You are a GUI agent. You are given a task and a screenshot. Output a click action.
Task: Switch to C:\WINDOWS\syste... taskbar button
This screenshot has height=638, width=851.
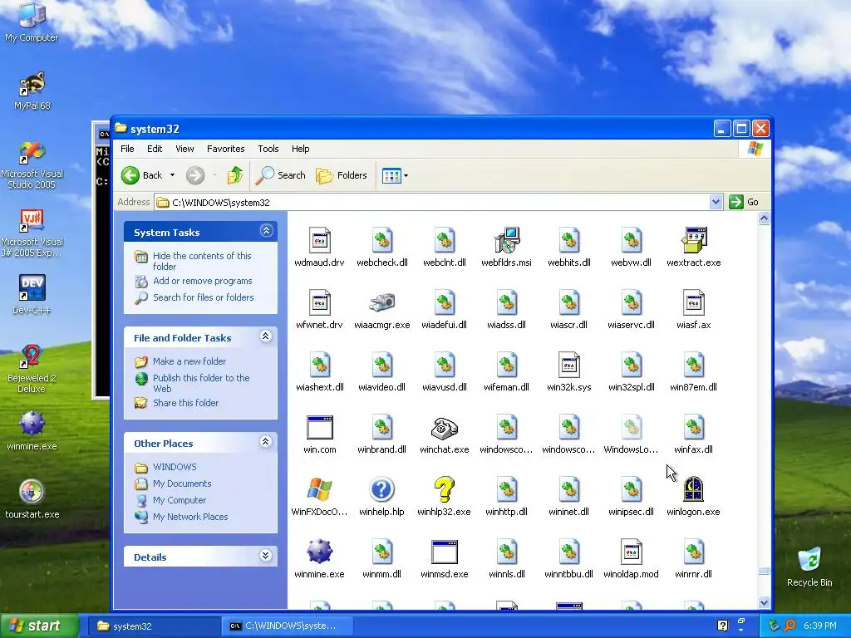[x=288, y=626]
